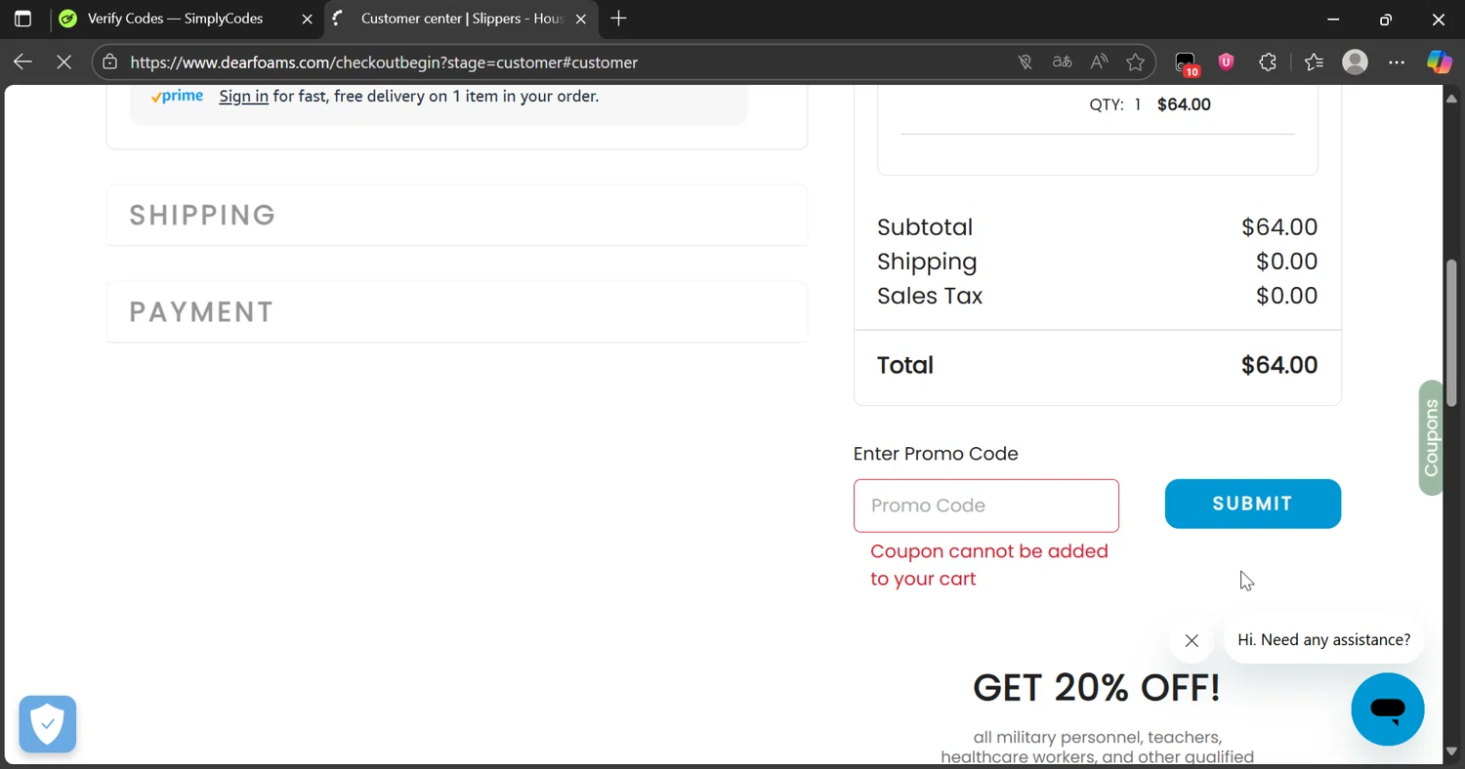Click the Amazon prime logo
Image resolution: width=1465 pixels, height=769 pixels.
tap(178, 96)
